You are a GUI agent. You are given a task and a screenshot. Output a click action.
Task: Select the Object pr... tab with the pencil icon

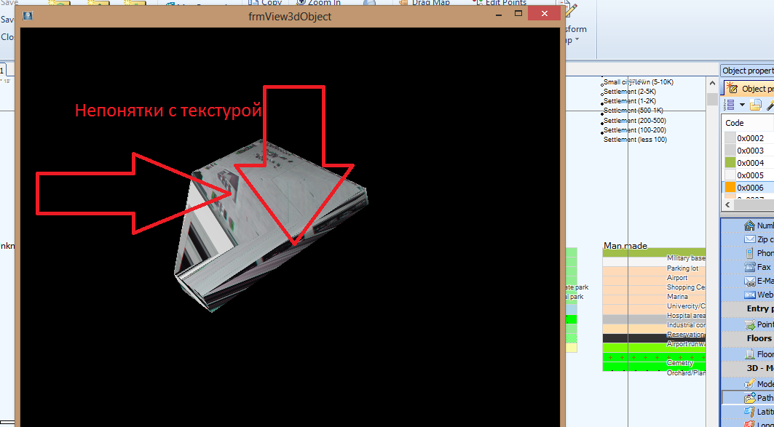[x=750, y=89]
